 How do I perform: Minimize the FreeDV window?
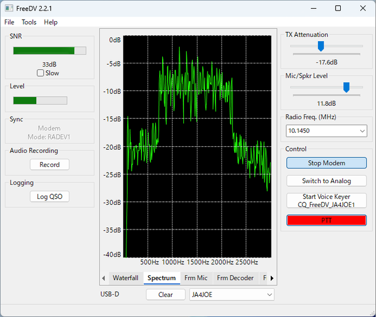(313, 8)
